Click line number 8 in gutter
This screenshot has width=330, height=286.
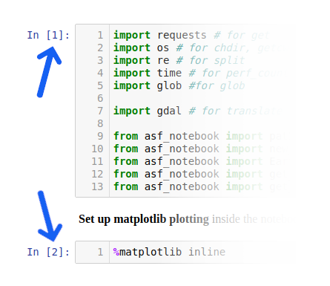click(100, 123)
